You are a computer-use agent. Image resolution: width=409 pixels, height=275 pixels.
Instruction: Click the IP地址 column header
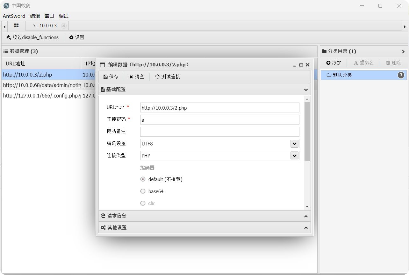coord(90,64)
